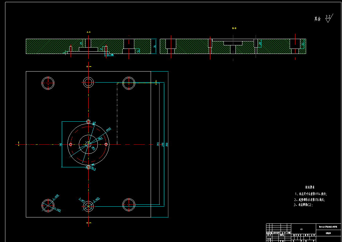Select technical requirement line 2 with IT6
This screenshot has width=342, height=242.
(x=310, y=199)
